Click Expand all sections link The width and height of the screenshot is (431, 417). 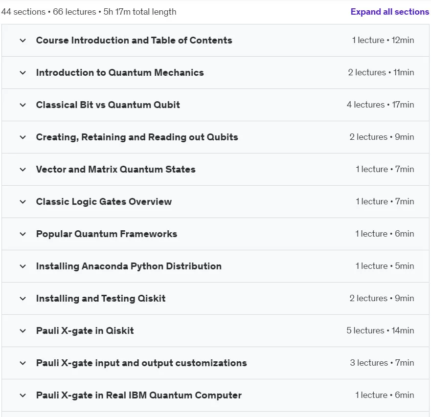pyautogui.click(x=389, y=12)
